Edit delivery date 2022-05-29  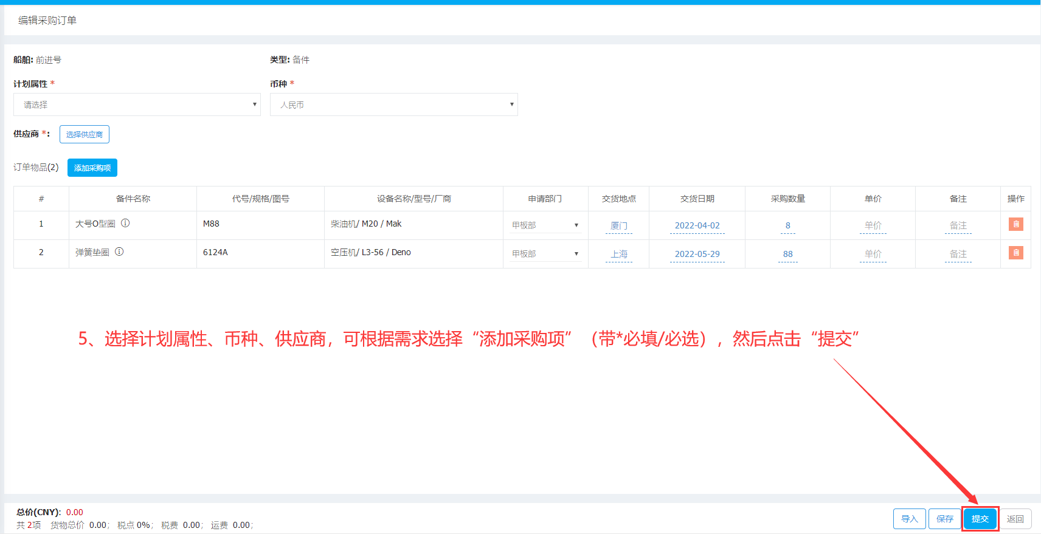click(x=697, y=255)
